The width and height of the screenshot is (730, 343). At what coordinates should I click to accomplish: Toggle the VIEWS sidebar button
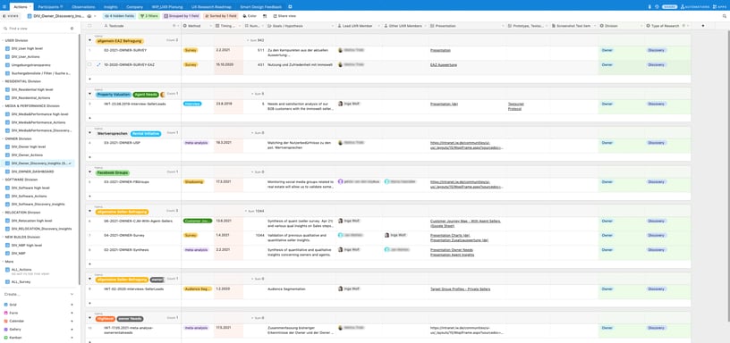(x=10, y=16)
